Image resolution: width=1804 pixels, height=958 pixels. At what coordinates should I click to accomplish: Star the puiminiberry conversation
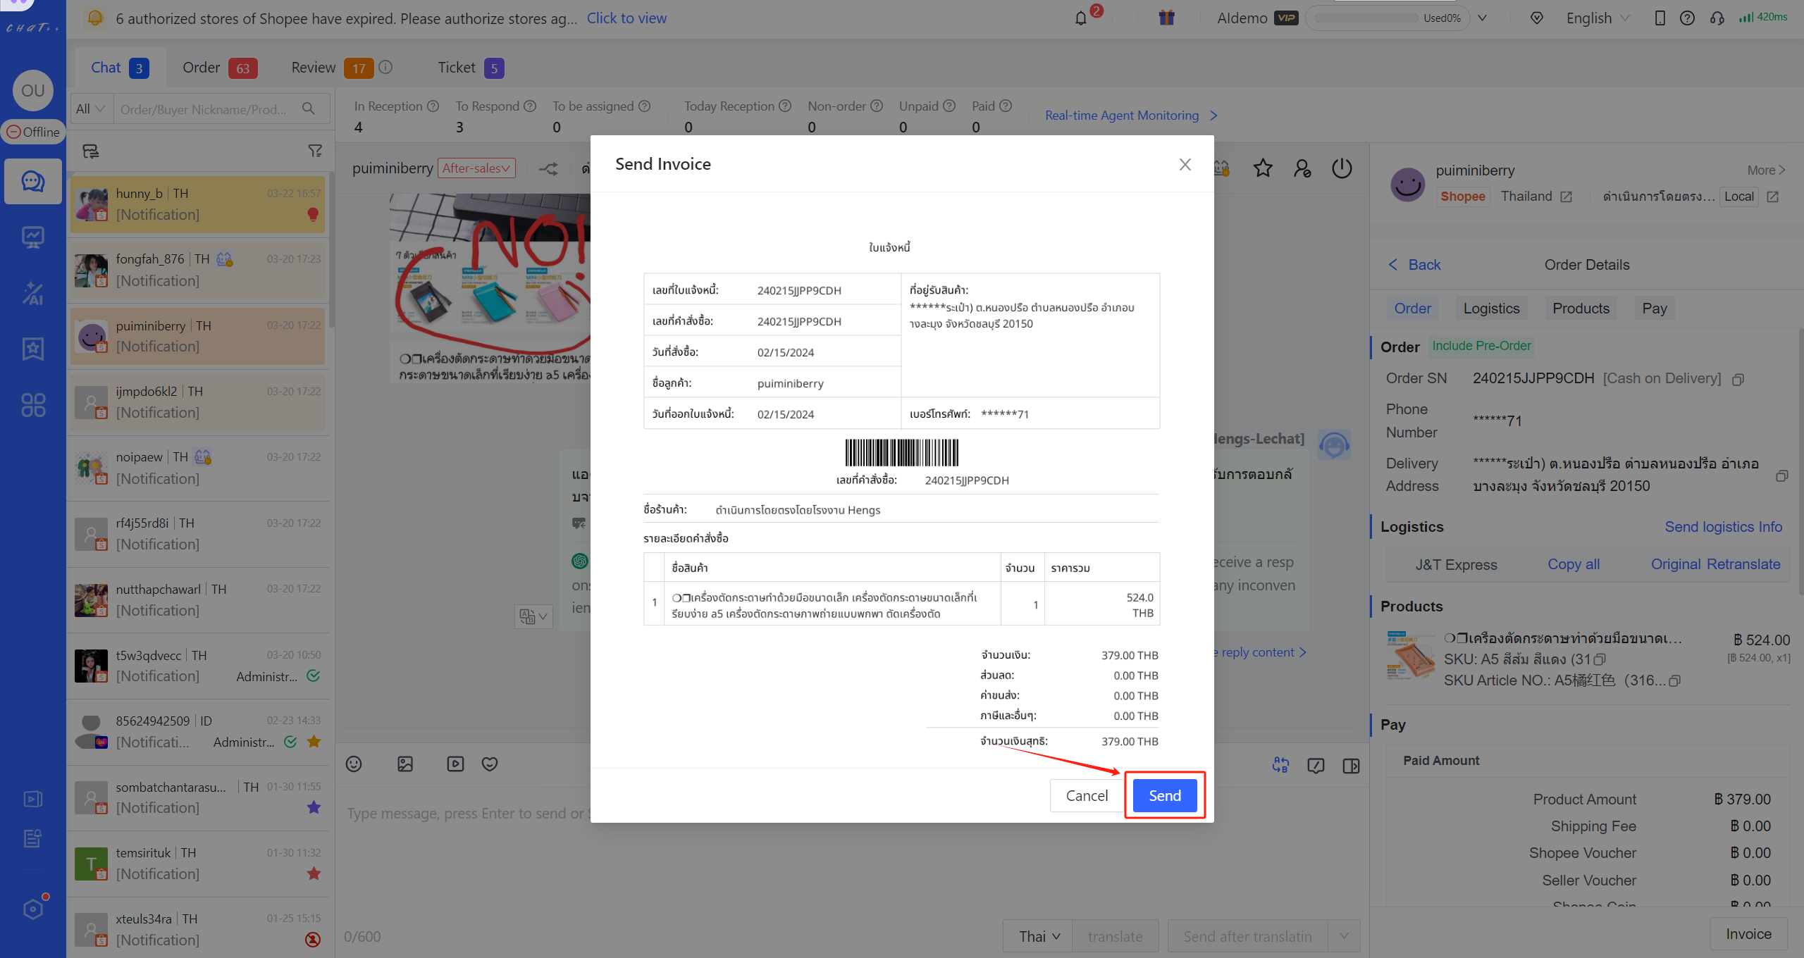point(1263,168)
